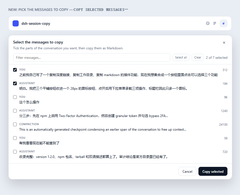Click the message text 帮我看看现在能不能查到了
Image resolution: width=240 pixels, height=195 pixels.
click(39, 143)
